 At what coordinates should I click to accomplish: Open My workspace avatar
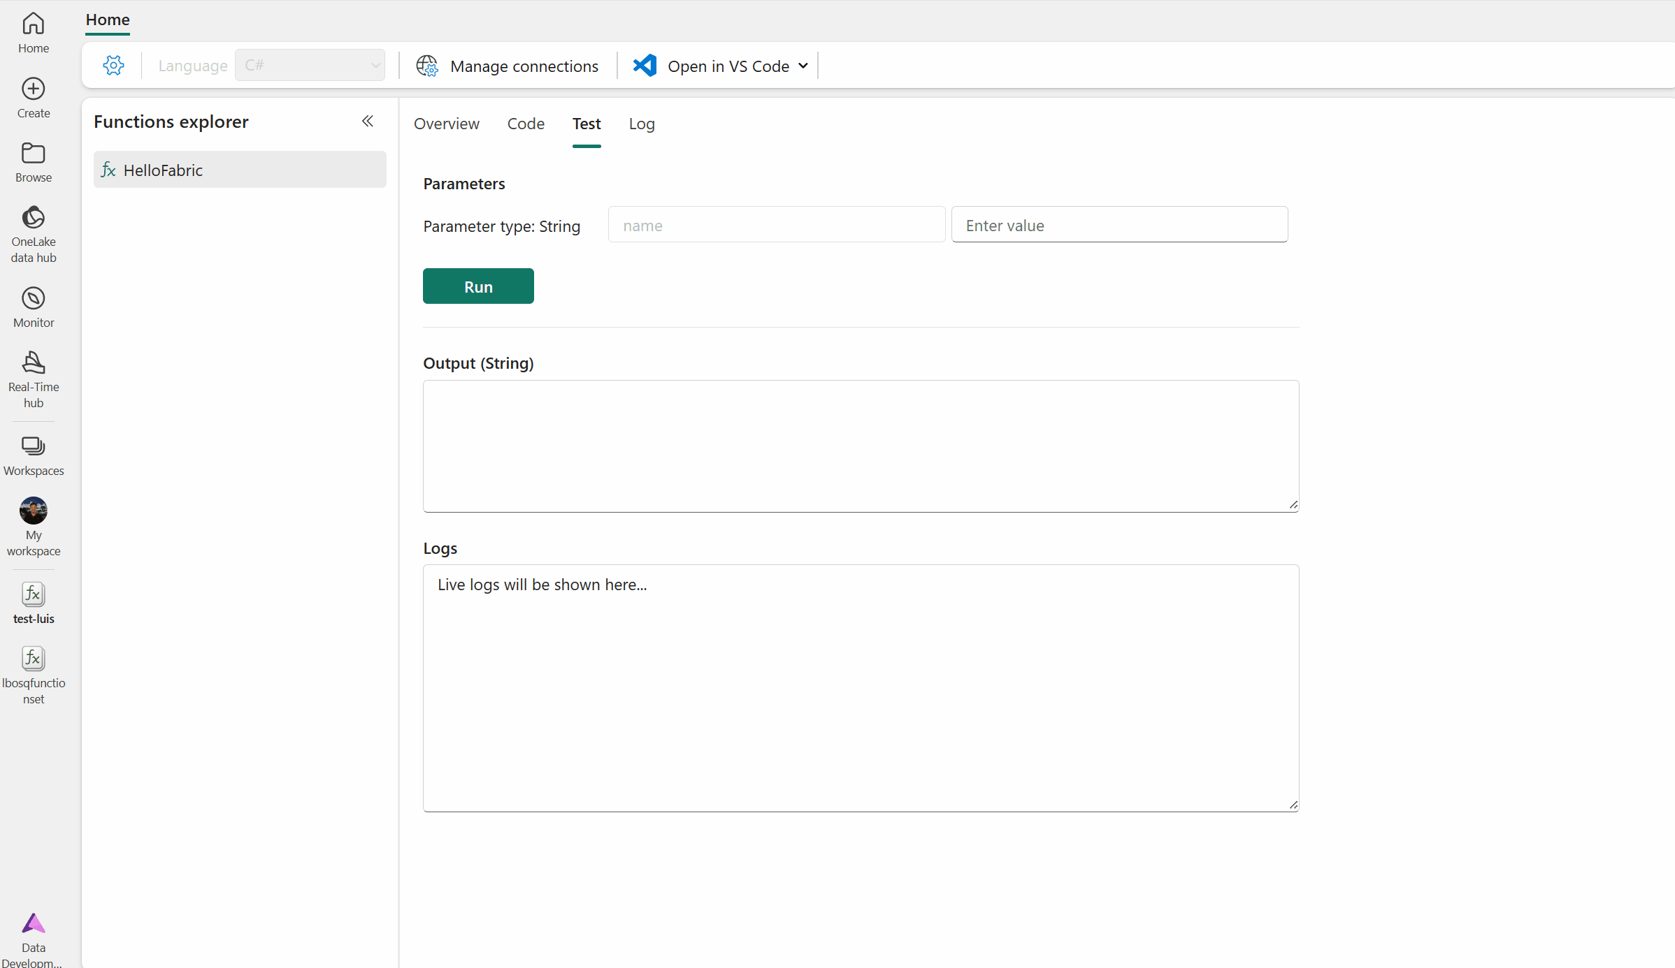click(34, 511)
